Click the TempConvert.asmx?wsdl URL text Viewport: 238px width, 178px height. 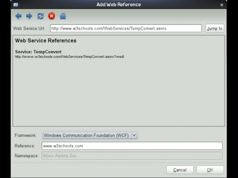69,57
